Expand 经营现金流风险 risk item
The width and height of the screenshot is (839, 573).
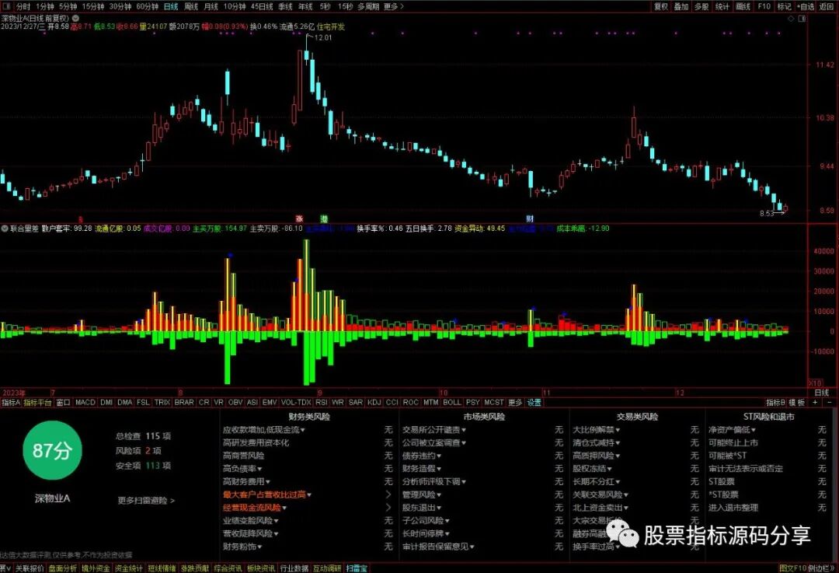255,507
